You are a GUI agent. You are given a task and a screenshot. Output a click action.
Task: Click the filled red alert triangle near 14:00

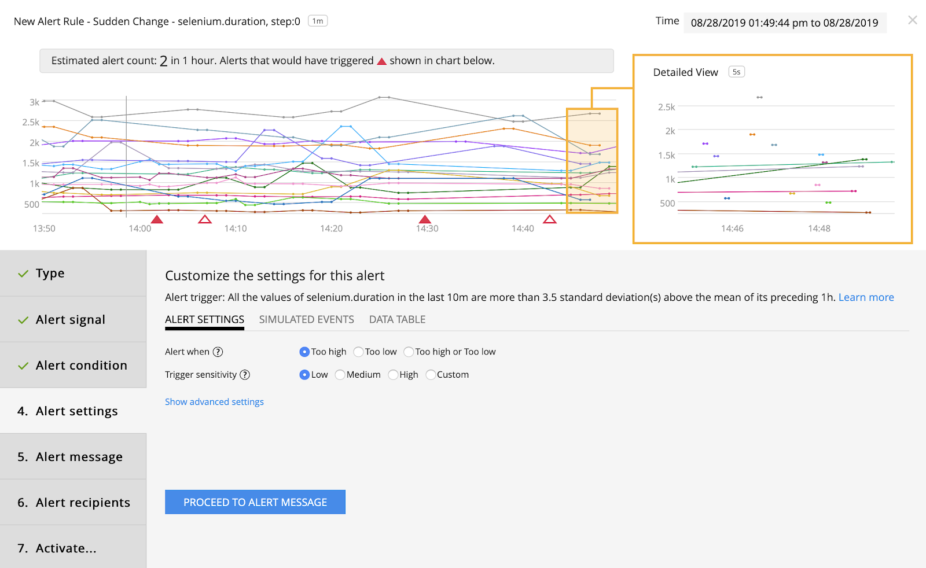[157, 219]
